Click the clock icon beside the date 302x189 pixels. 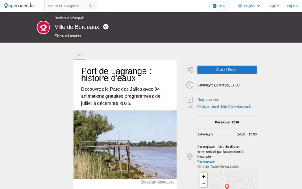[190, 85]
